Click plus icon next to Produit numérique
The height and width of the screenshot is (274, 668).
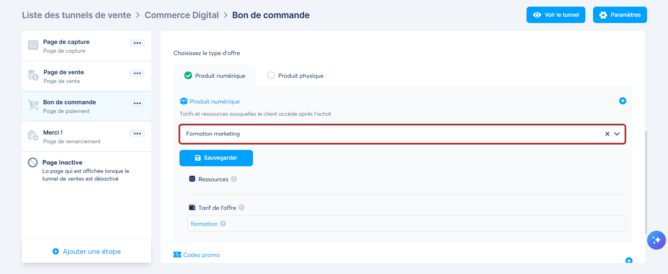(622, 101)
